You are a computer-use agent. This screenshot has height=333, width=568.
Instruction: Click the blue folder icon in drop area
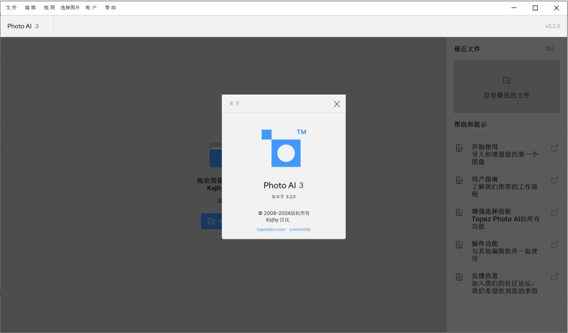216,155
